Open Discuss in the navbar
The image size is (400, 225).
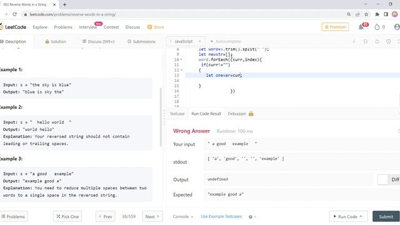tap(132, 27)
